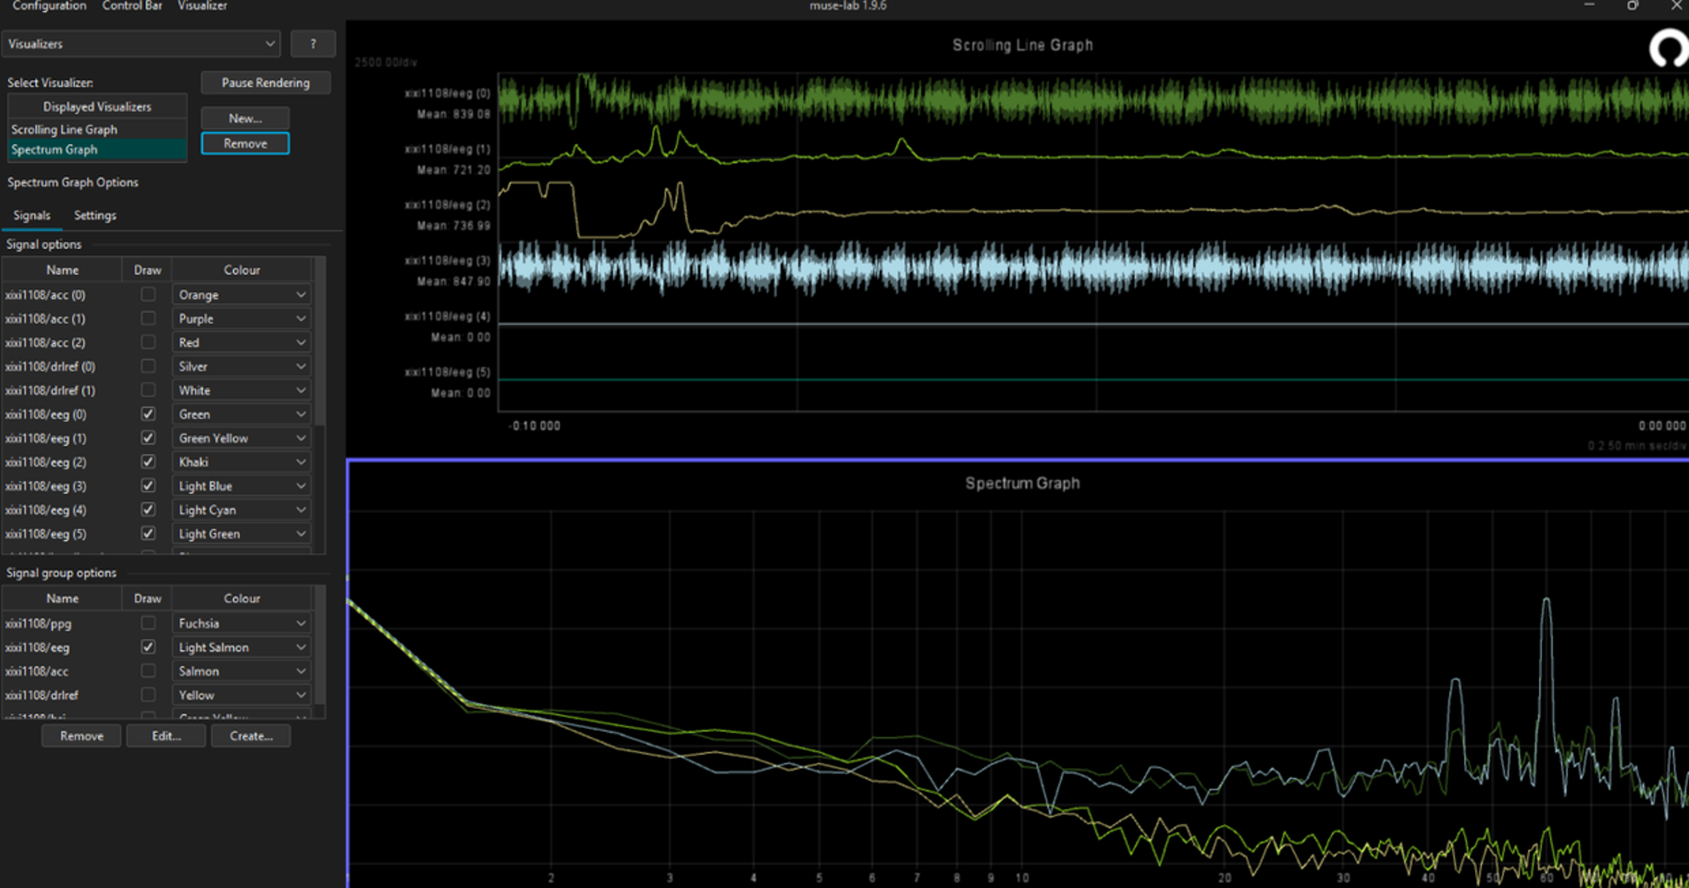Open Red colour dropdown for acc (2)

[241, 342]
